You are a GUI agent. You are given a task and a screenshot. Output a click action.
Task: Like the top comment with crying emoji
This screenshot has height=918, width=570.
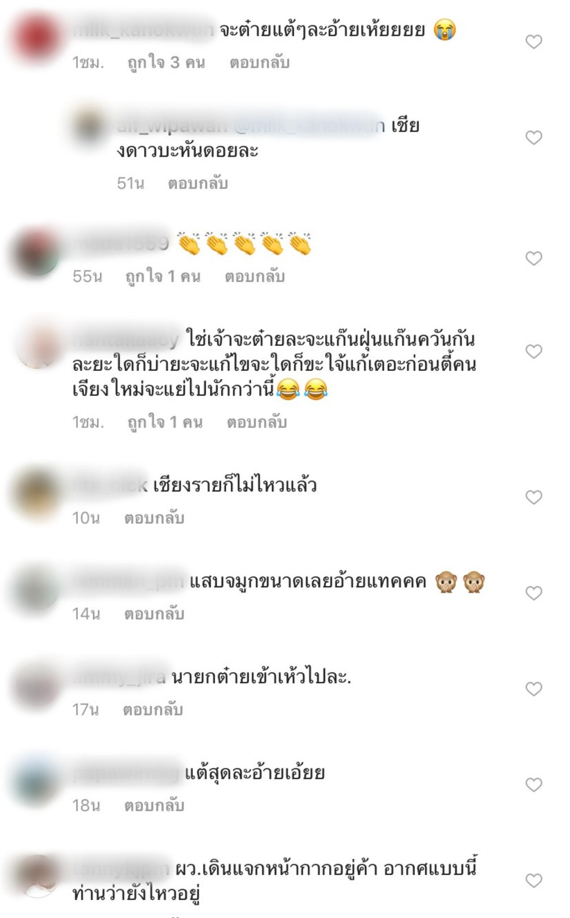click(533, 42)
